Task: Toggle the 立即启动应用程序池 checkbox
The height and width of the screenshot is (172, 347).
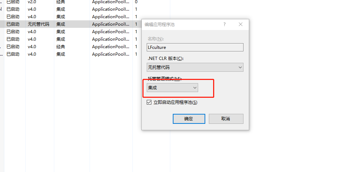Action: point(149,102)
